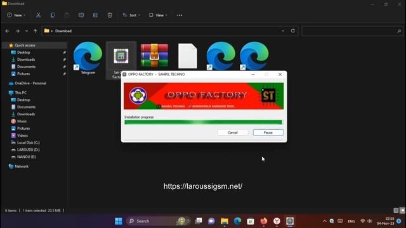Go up one folder level arrow
406x228 pixels.
tap(36, 31)
